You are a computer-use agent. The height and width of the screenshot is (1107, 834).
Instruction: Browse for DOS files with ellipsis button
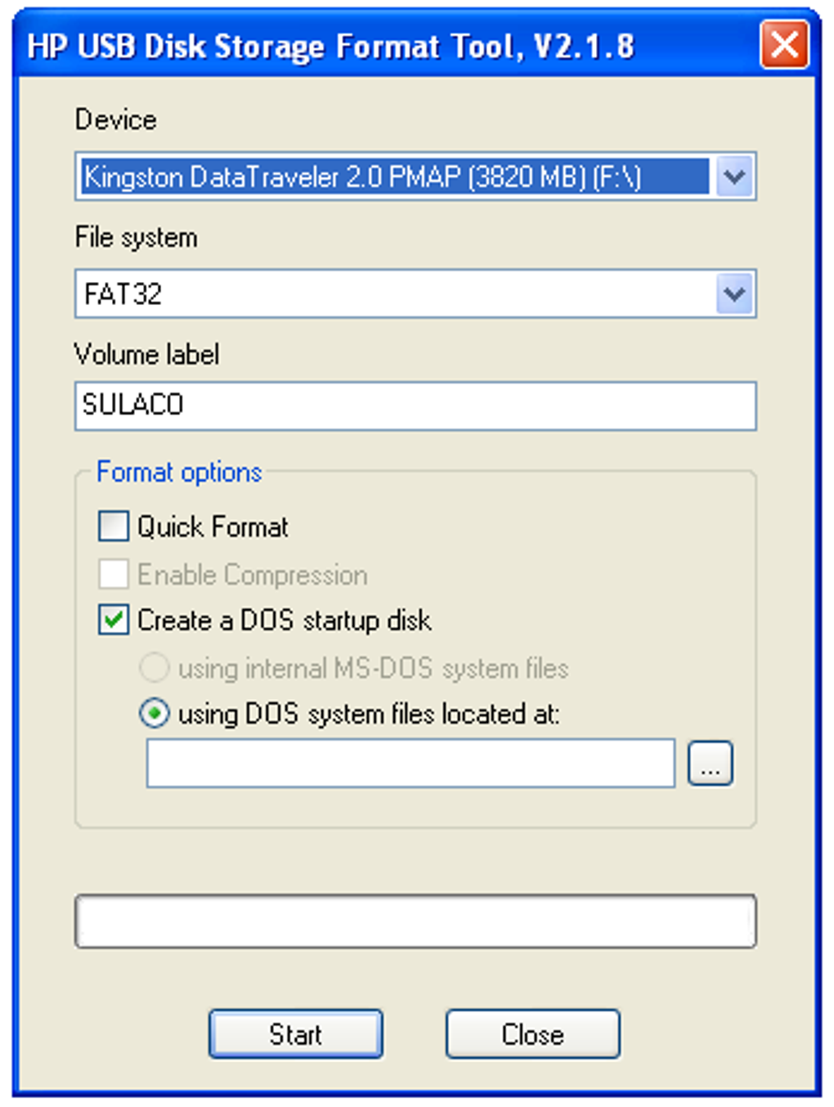tap(710, 764)
